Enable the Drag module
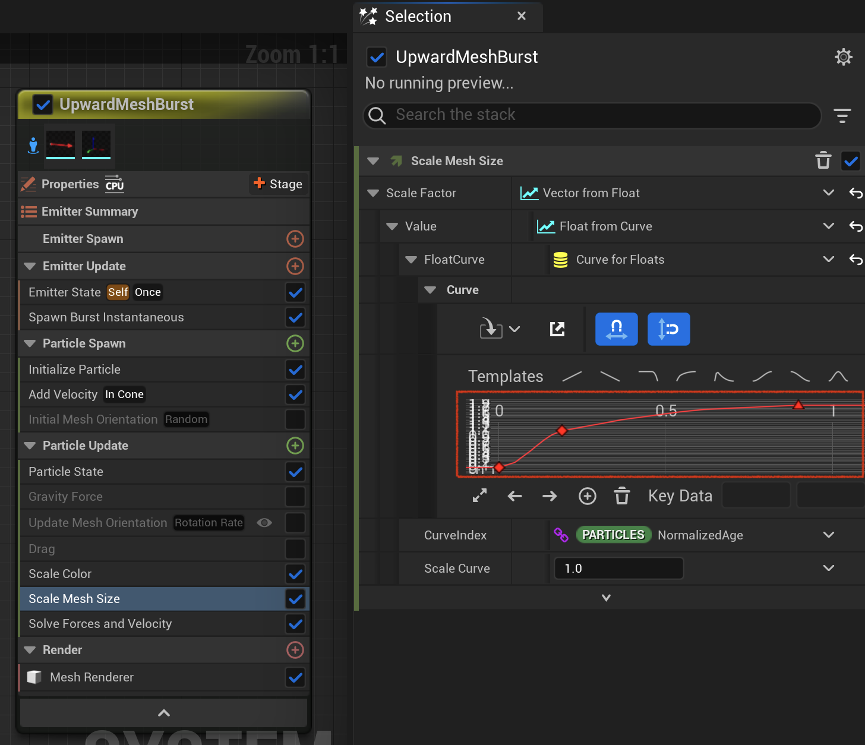Viewport: 865px width, 745px height. (x=295, y=549)
